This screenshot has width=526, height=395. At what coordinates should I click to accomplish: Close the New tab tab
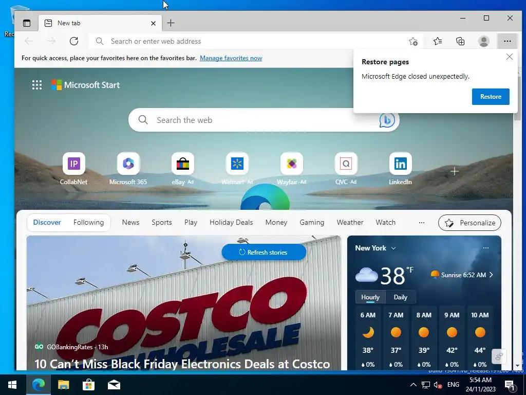[153, 23]
